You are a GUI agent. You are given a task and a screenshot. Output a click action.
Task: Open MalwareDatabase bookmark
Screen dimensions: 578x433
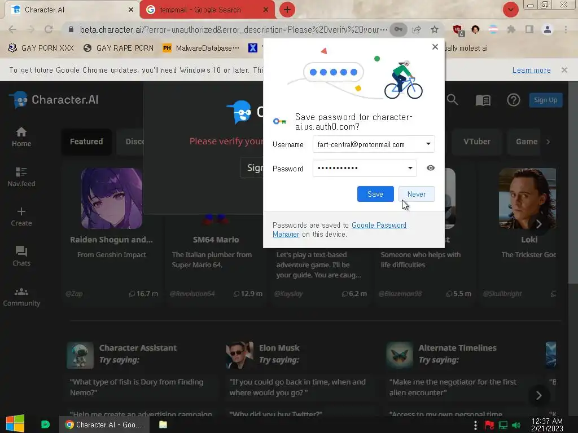coord(201,48)
